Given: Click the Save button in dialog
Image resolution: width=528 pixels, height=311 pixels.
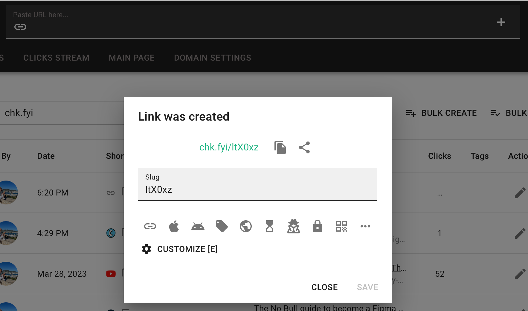Looking at the screenshot, I should pyautogui.click(x=367, y=287).
